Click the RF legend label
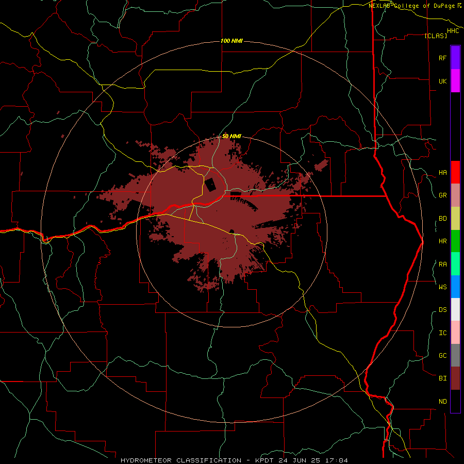This screenshot has width=464, height=464. (x=442, y=58)
